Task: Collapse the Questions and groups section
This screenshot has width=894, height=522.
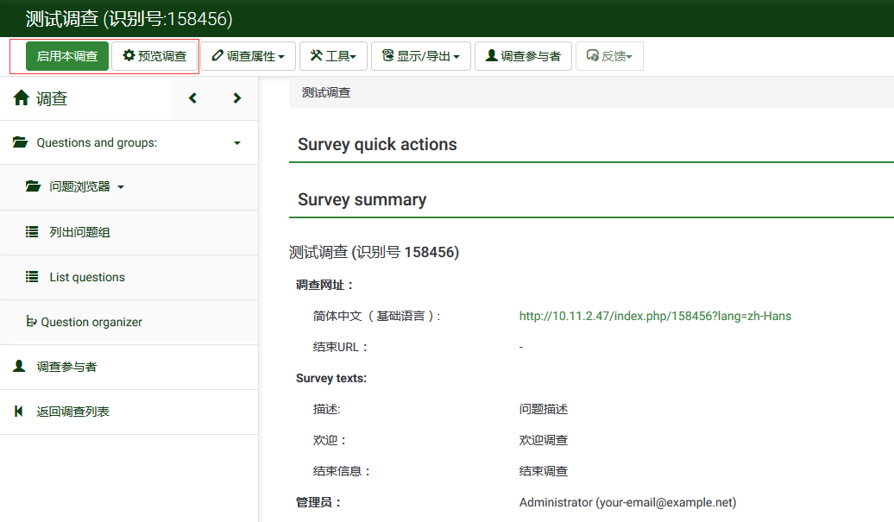Action: click(237, 143)
